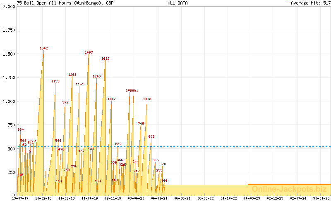
Task: Select the 972 data point label
Action: [66, 102]
